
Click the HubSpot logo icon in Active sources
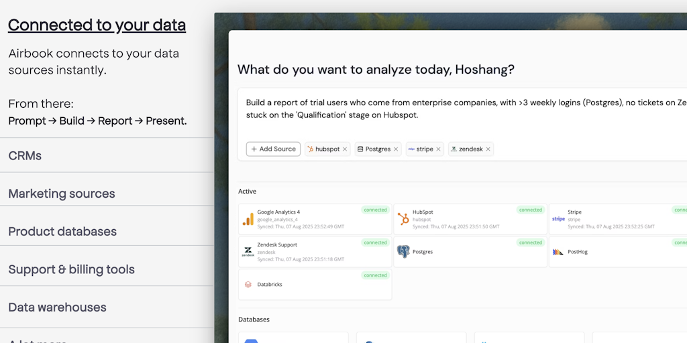pyautogui.click(x=403, y=219)
